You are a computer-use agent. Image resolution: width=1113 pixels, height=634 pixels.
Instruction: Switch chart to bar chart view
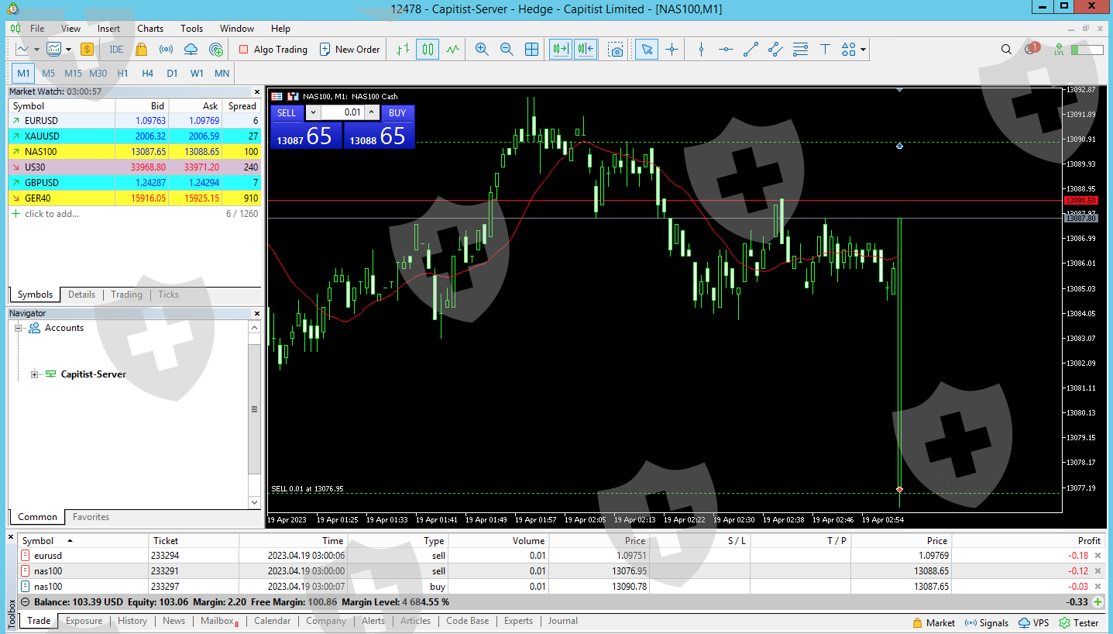(x=402, y=50)
